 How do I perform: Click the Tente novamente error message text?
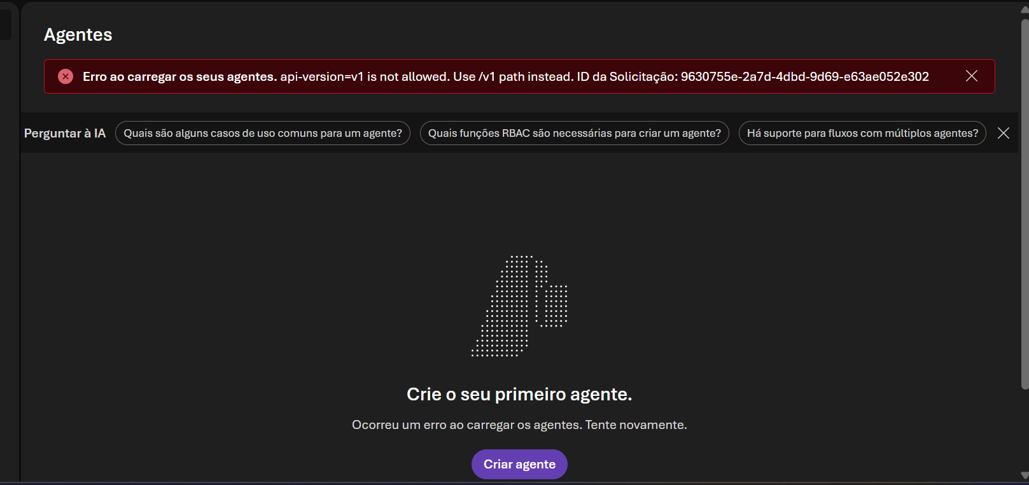click(x=519, y=425)
